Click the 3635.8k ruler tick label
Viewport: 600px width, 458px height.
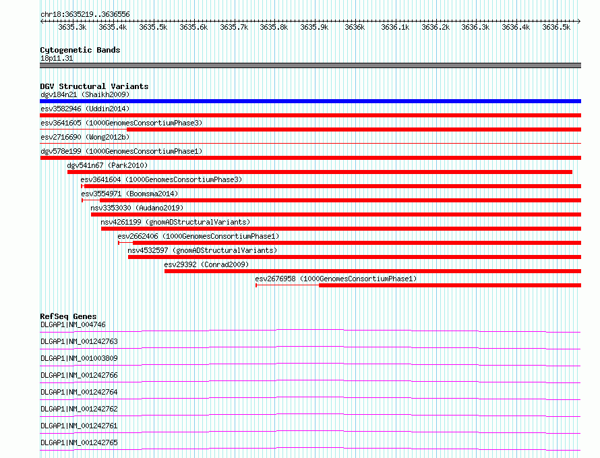coord(274,28)
